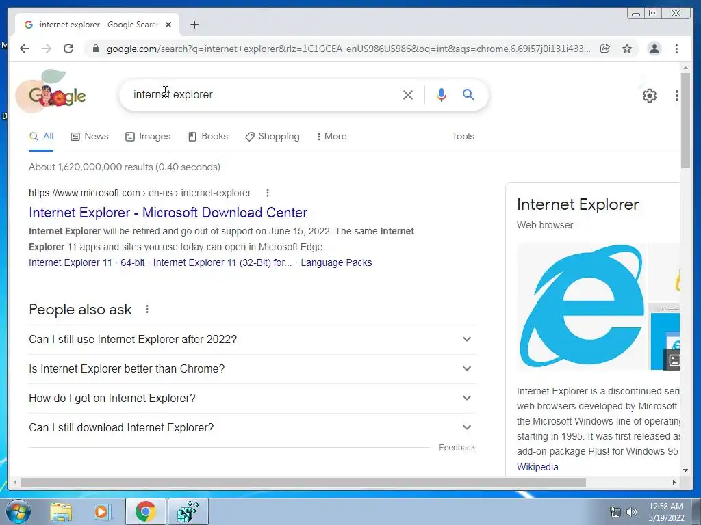
Task: Select the All results tab
Action: point(41,137)
